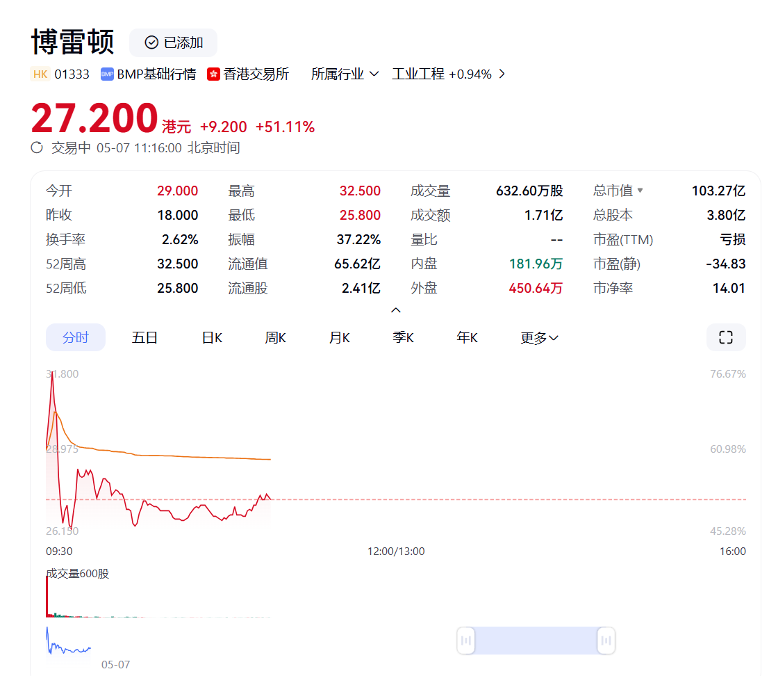Screen dimensions: 769x676
Task: Click the mini overview chart thumbnail
Action: click(x=69, y=642)
